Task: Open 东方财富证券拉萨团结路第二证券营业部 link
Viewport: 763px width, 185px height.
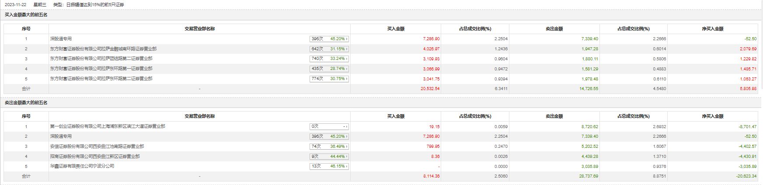Action: pos(101,59)
